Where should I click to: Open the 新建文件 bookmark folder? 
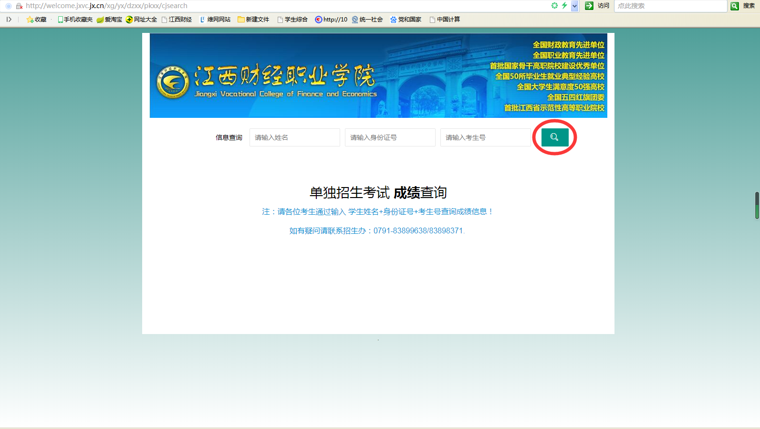[x=253, y=20]
